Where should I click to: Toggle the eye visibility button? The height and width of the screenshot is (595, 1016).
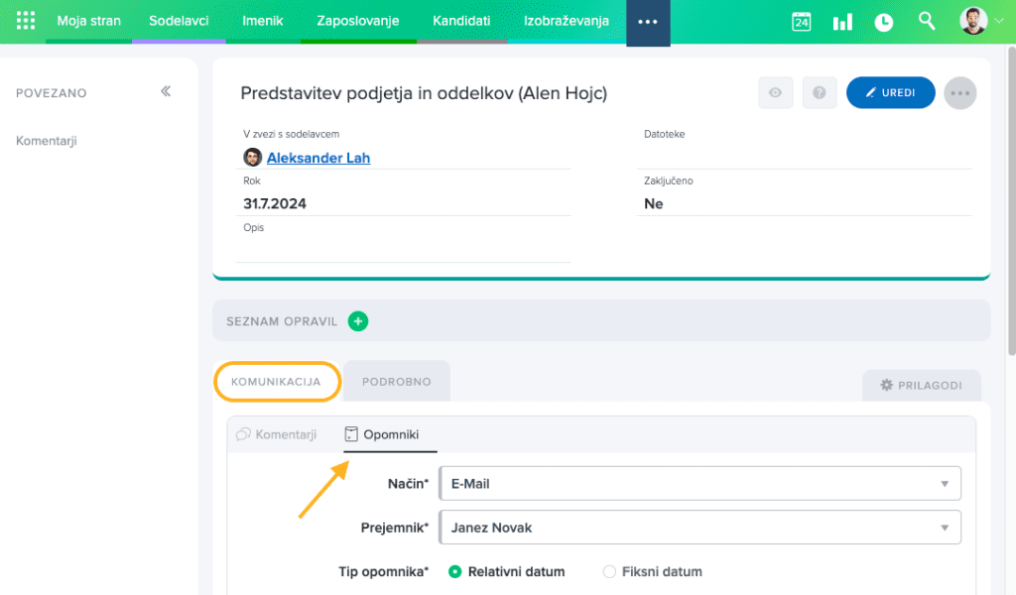(x=775, y=92)
